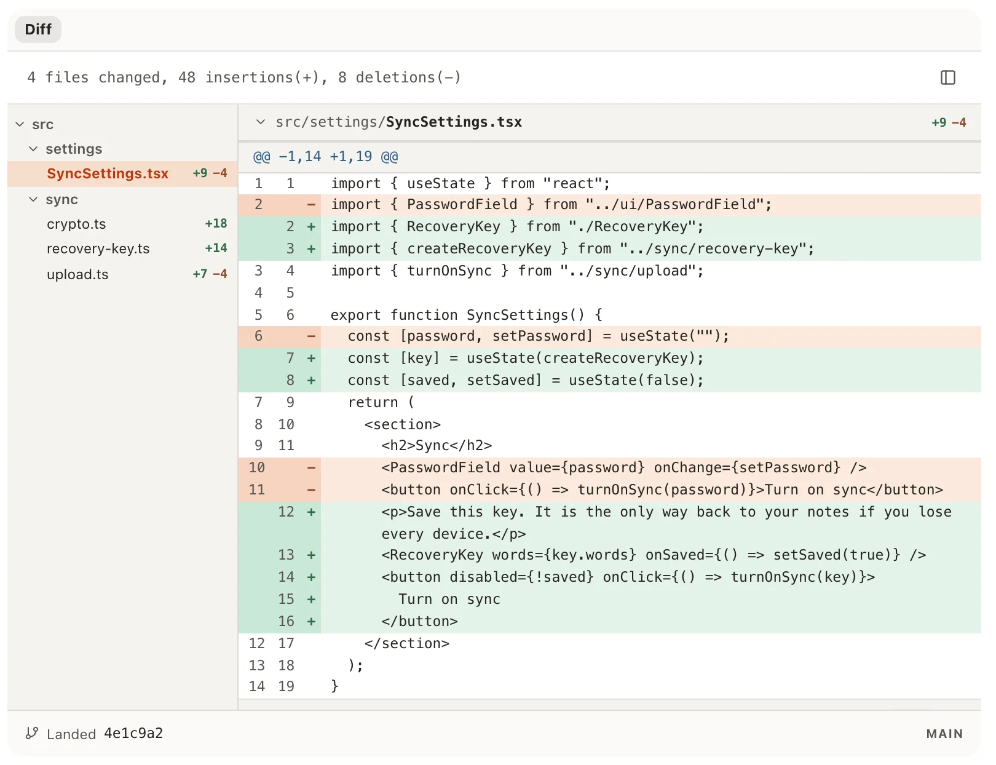996x765 pixels.
Task: Click the import useState from react line
Action: pyautogui.click(x=610, y=183)
